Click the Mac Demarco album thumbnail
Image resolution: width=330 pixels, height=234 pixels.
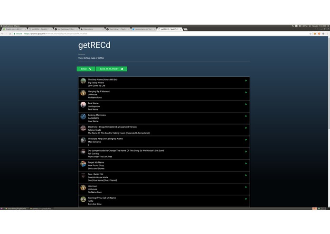pos(83,140)
